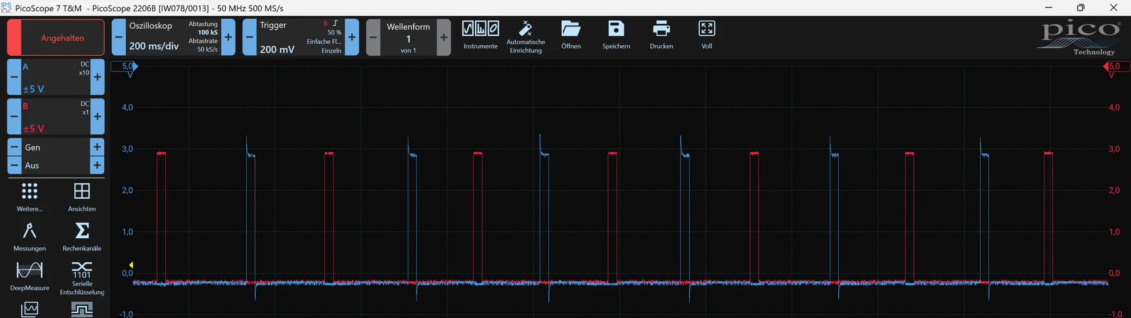Click the spectrum chart icon below DeepMeasure

coord(30,309)
